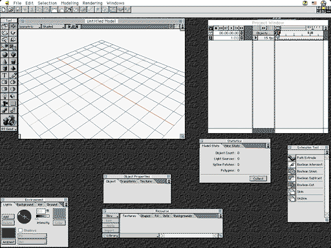Open the render quality dropdown under camera
Screen dimensions: 331x248
coord(9,129)
